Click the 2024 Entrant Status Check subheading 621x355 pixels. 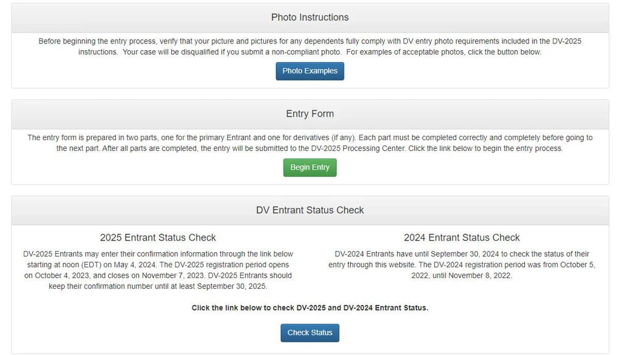point(462,238)
